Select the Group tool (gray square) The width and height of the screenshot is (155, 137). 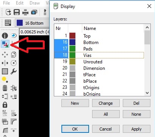pyautogui.click(x=5, y=71)
